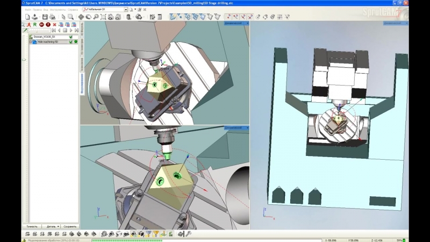Open the bottom-left viewport dynamic view dropdown

pyautogui.click(x=247, y=128)
